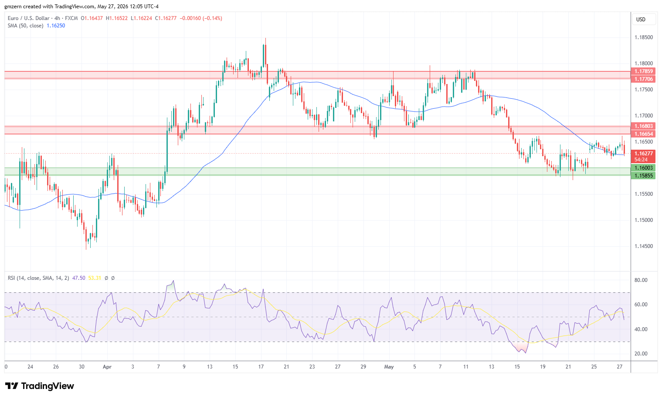Click the Apr label on time axis
The width and height of the screenshot is (662, 399).
pos(107,367)
